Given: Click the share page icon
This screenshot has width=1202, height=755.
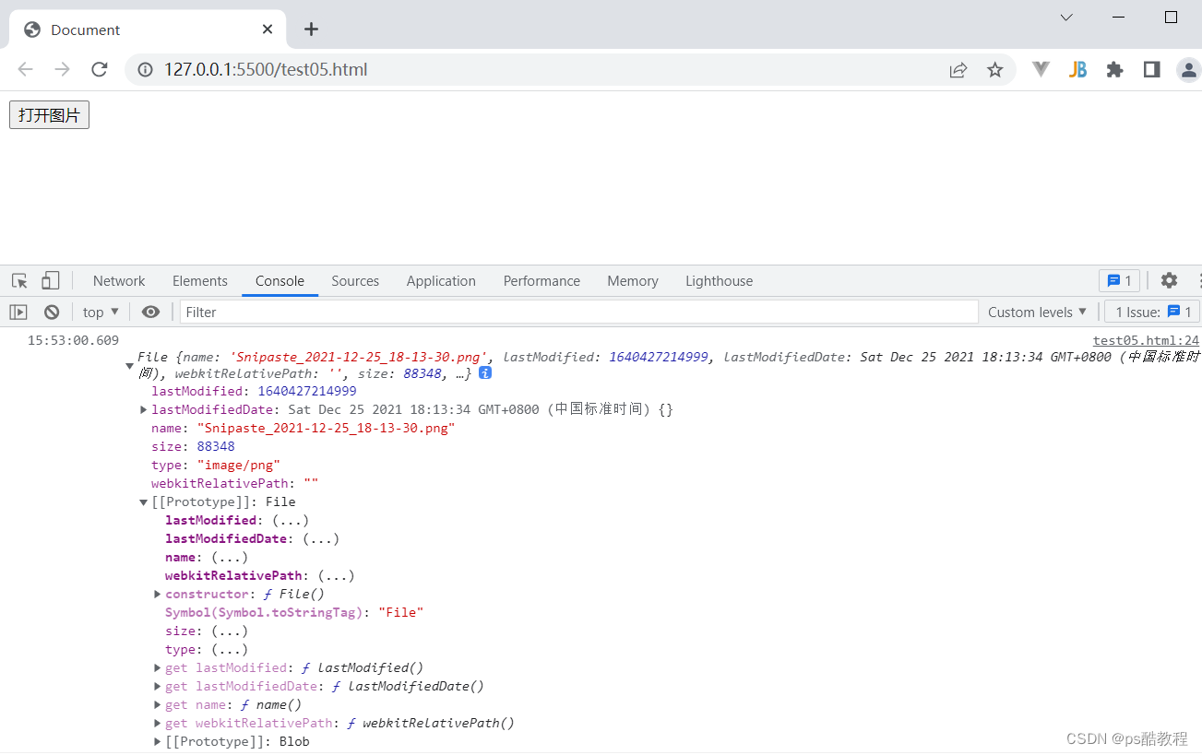Looking at the screenshot, I should click(x=958, y=69).
